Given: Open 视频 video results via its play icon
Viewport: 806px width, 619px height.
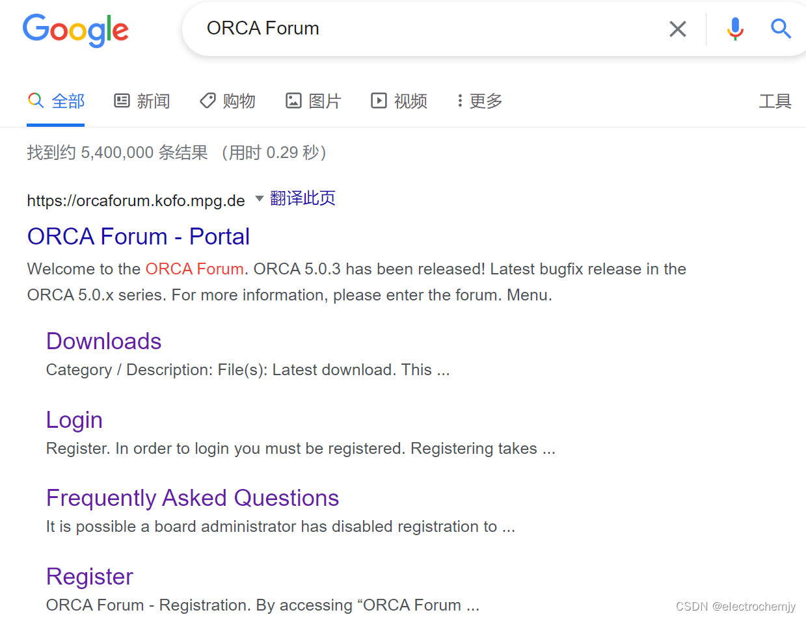Looking at the screenshot, I should point(378,100).
